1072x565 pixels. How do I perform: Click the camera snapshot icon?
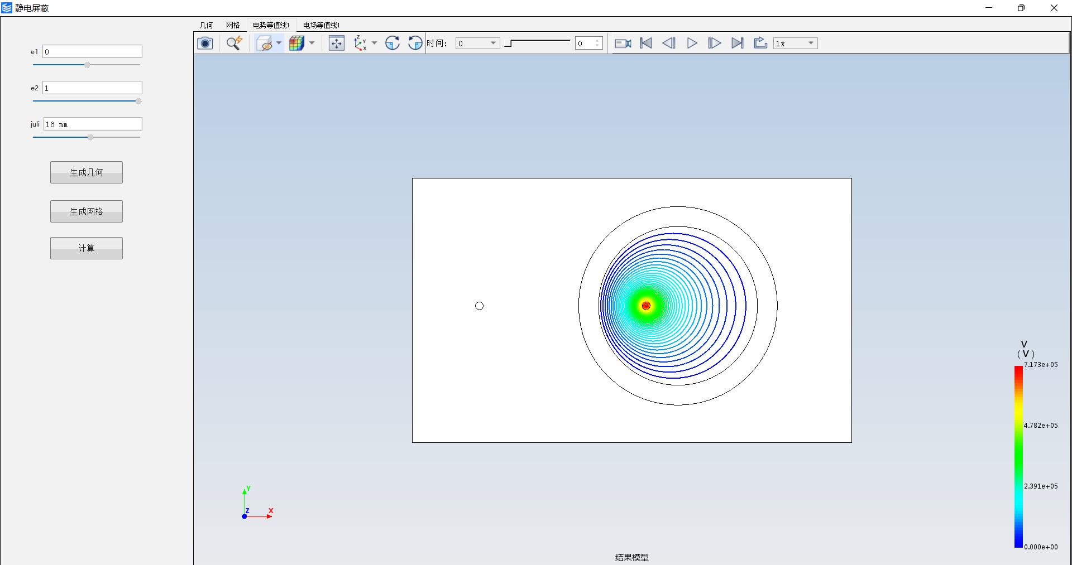(205, 43)
